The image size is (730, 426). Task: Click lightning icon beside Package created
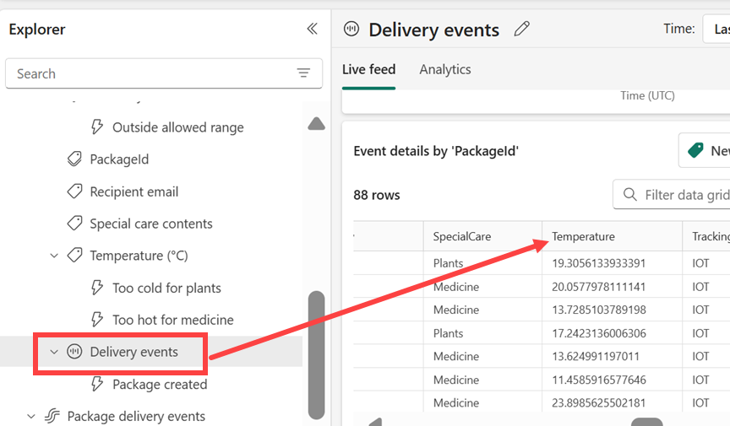point(97,384)
